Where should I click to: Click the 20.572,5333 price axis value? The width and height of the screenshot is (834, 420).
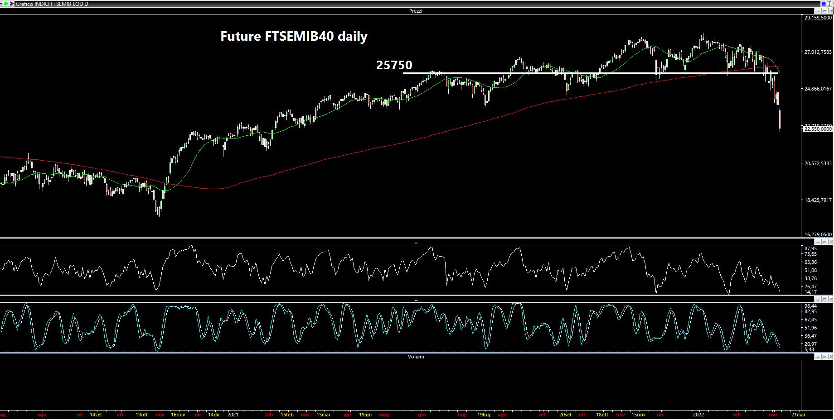coord(818,163)
